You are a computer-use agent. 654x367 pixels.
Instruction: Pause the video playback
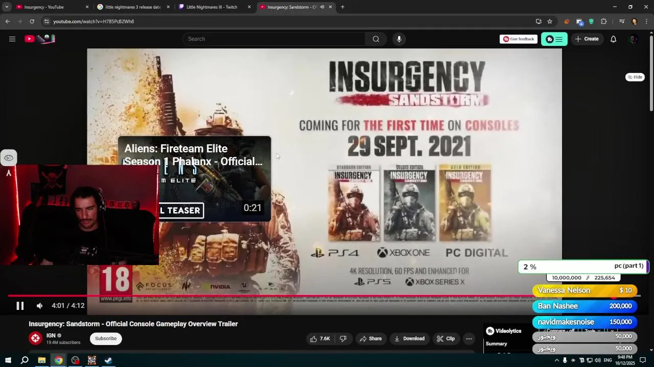coord(20,306)
